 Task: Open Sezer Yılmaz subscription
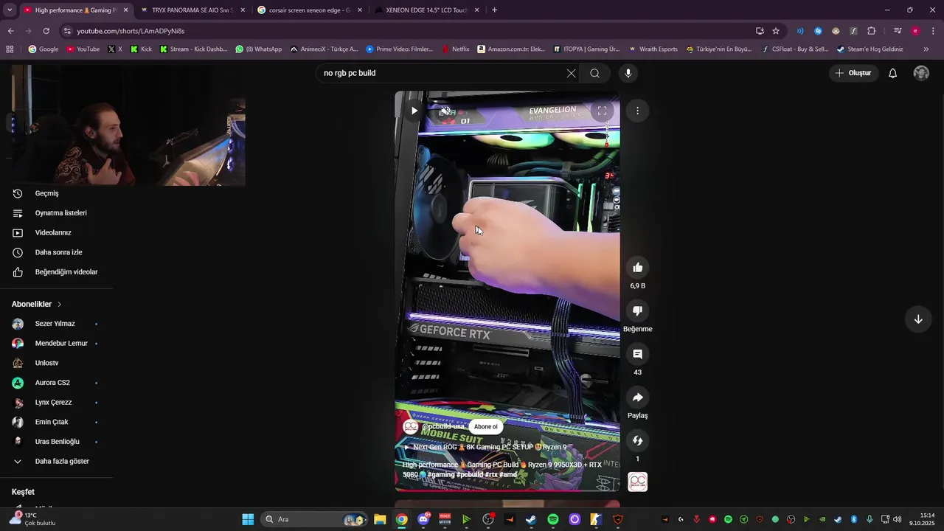click(56, 324)
